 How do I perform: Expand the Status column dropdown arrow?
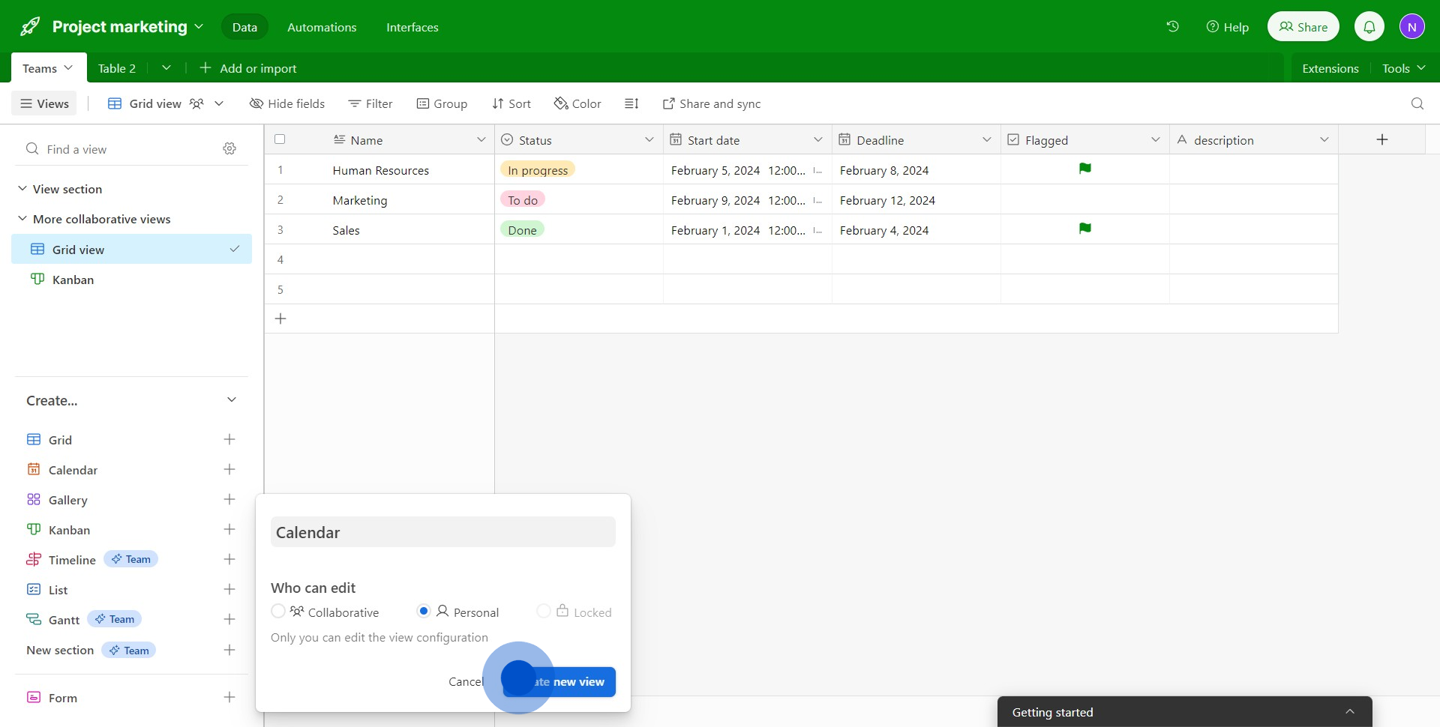[x=649, y=140]
